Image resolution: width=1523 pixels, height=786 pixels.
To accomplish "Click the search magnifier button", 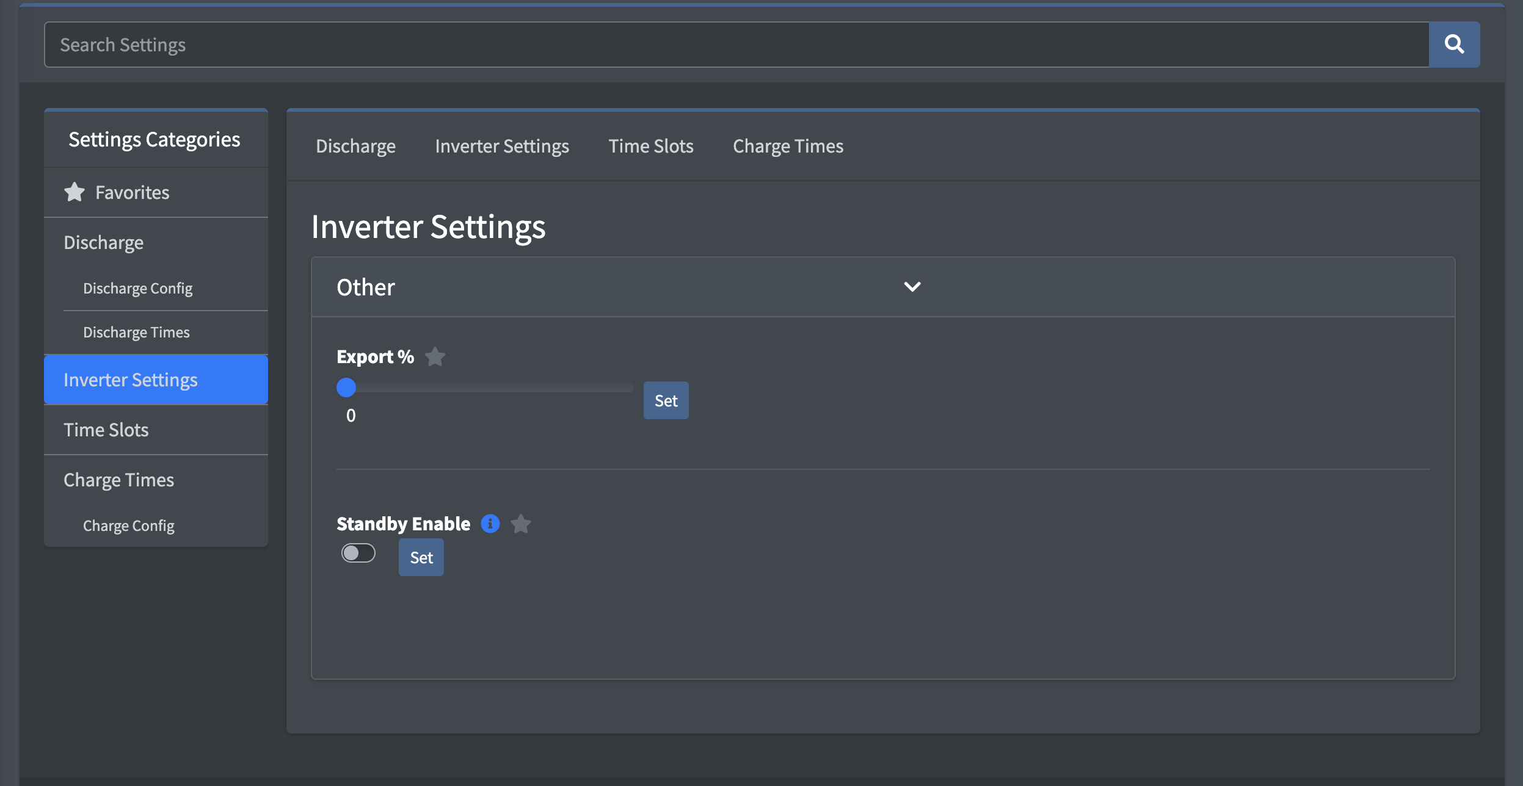I will (x=1454, y=45).
